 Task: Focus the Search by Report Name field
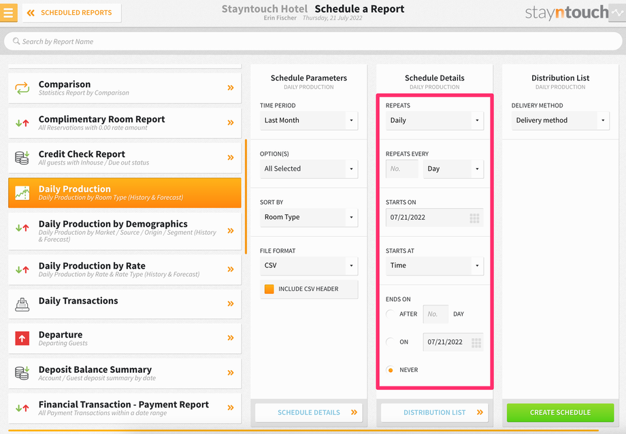(313, 41)
